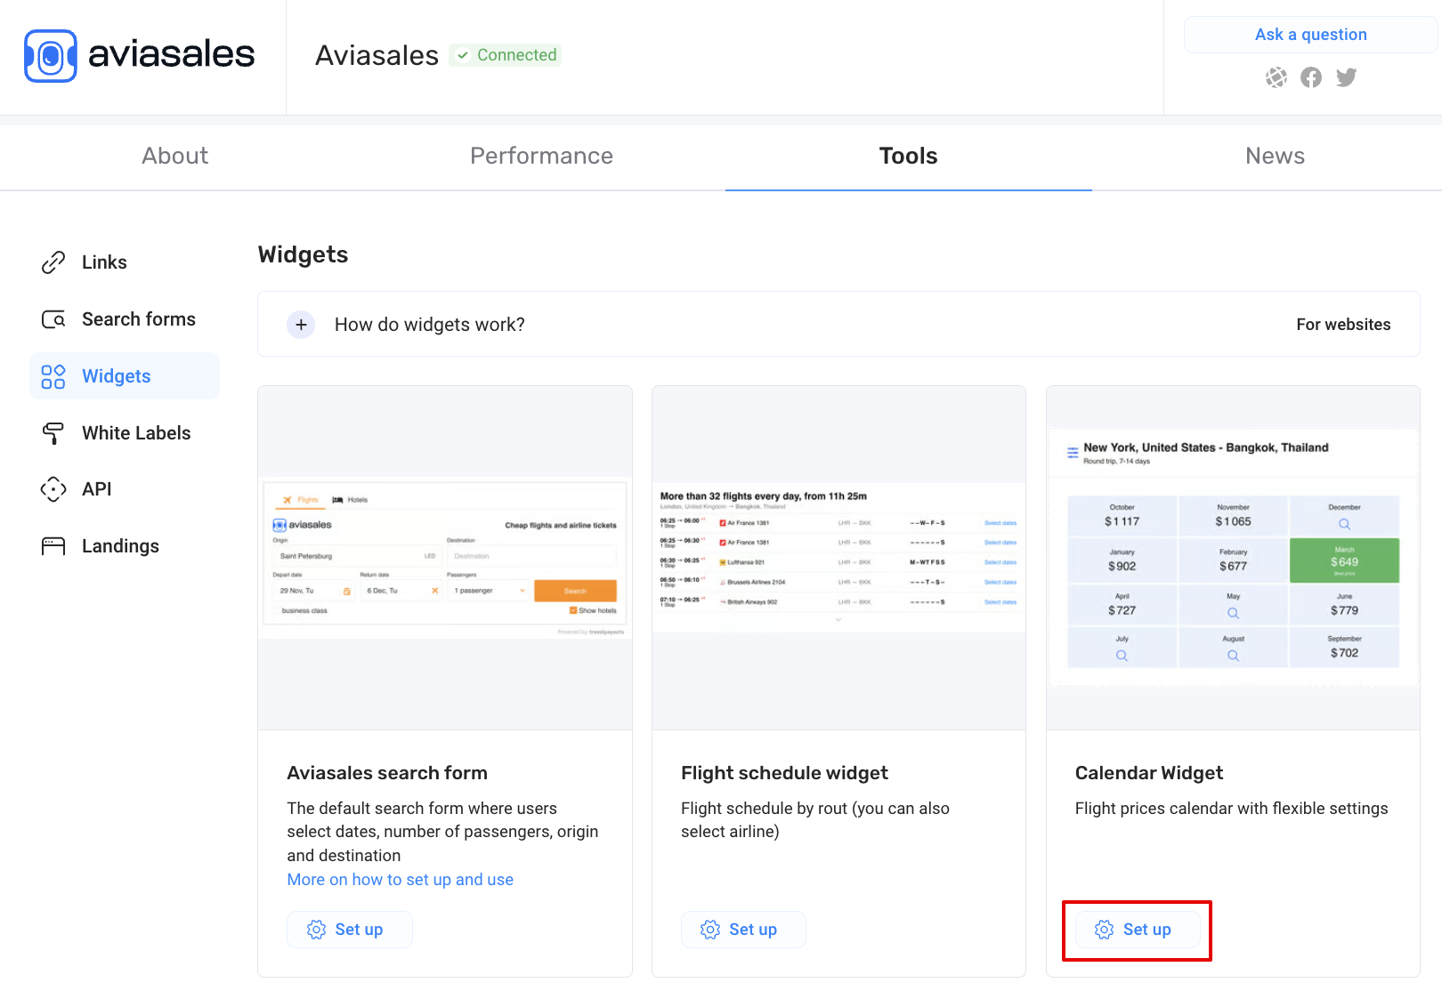Set up the Calendar Widget
Screen dimensions: 1442x991
pos(1138,930)
